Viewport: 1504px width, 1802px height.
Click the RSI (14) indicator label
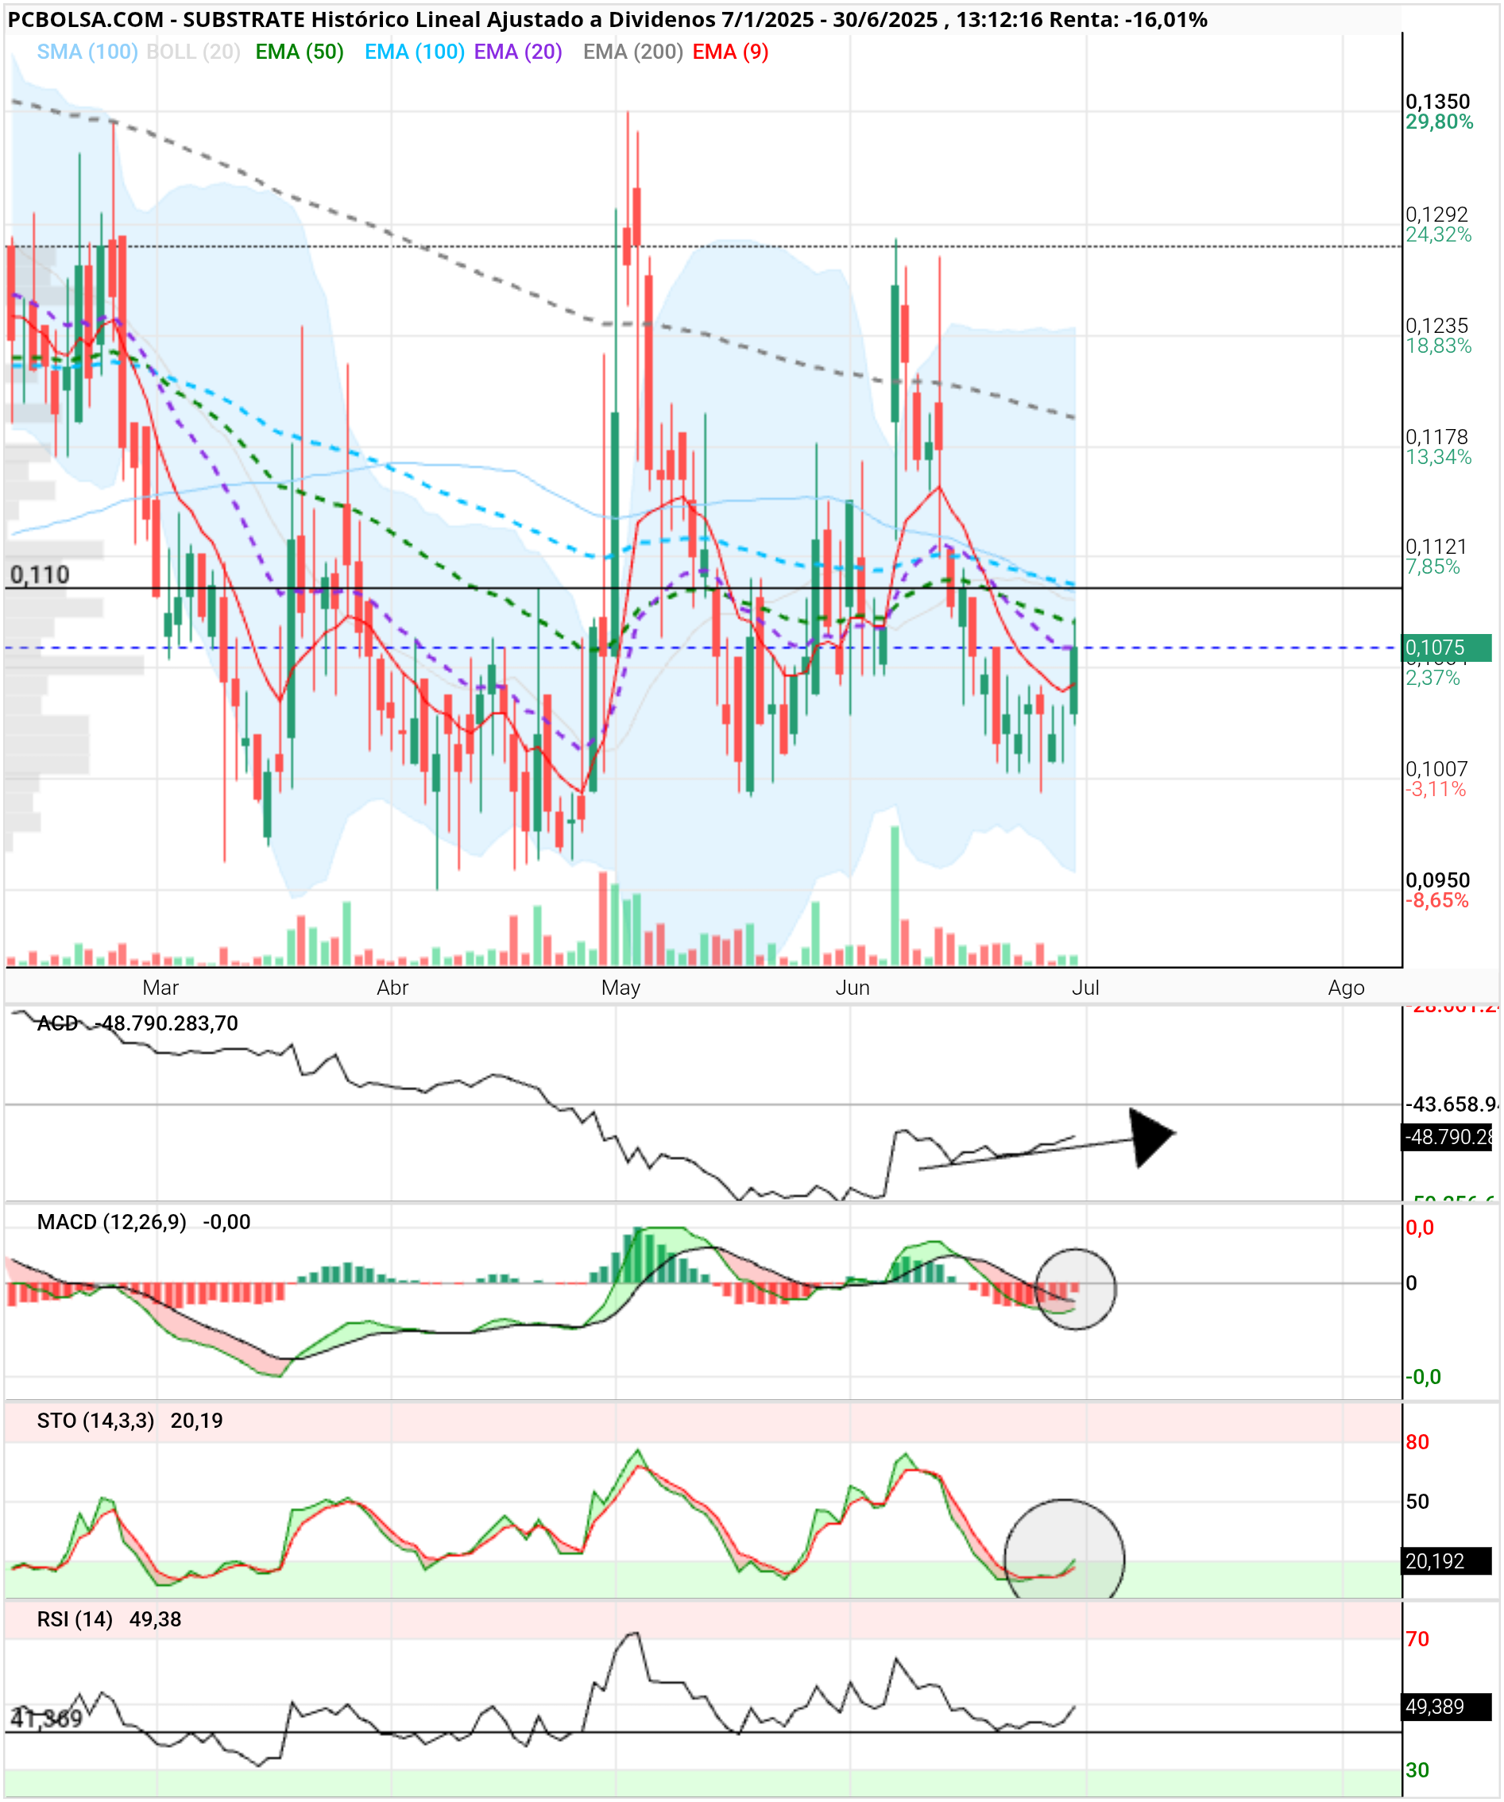[75, 1619]
